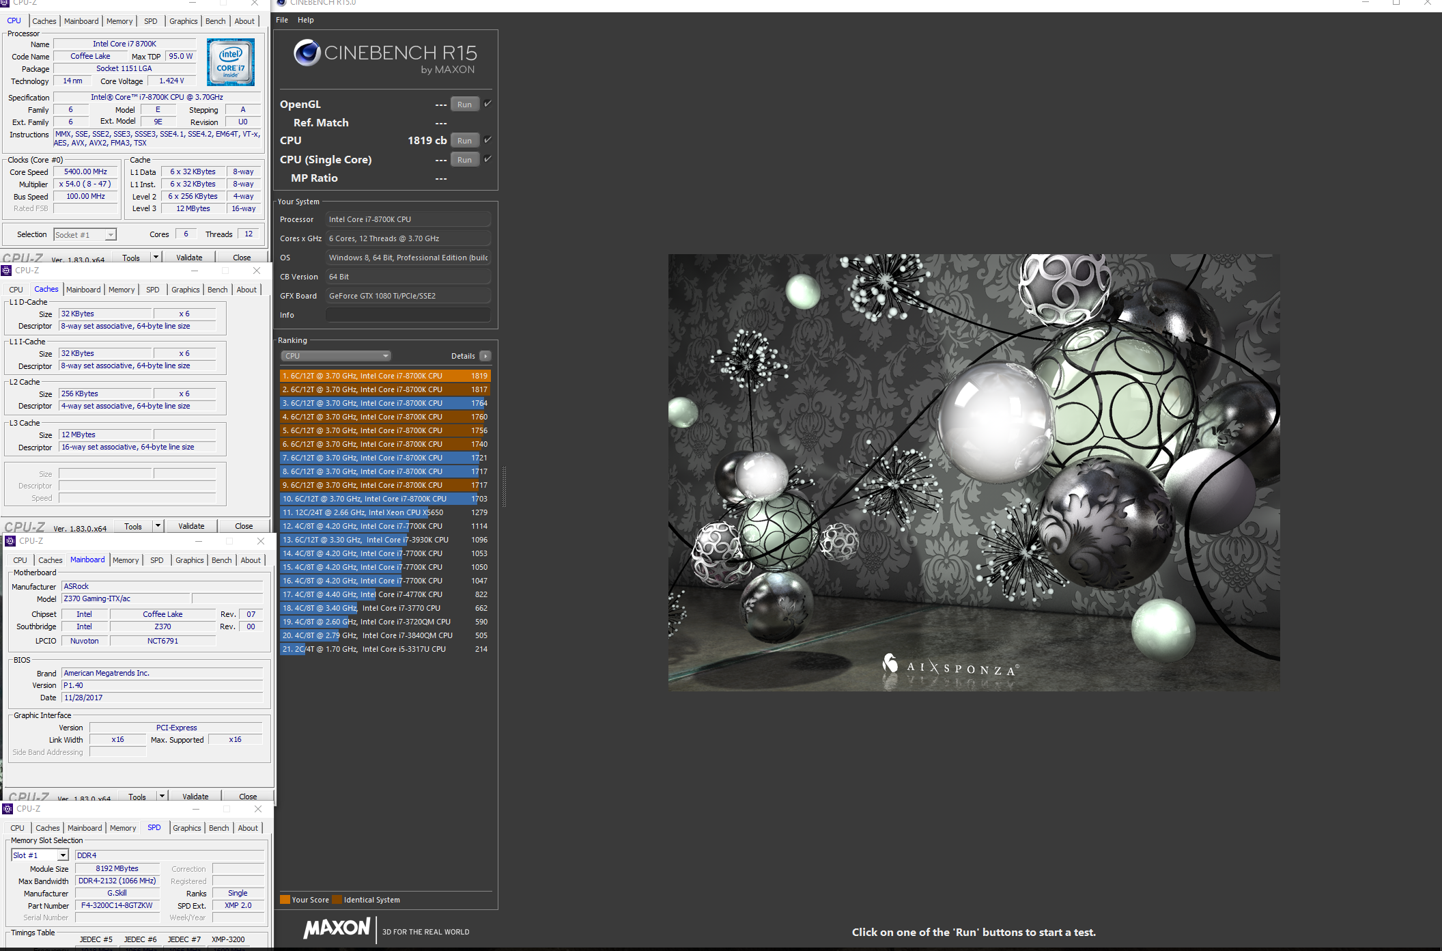This screenshot has height=951, width=1442.
Task: Switch to Memory tab in top CPU-Z window
Action: [119, 21]
